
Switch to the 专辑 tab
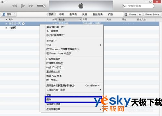(62, 14)
